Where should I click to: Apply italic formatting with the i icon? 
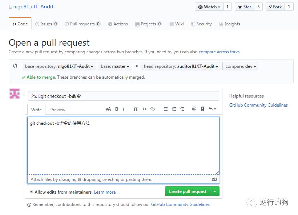(x=124, y=109)
